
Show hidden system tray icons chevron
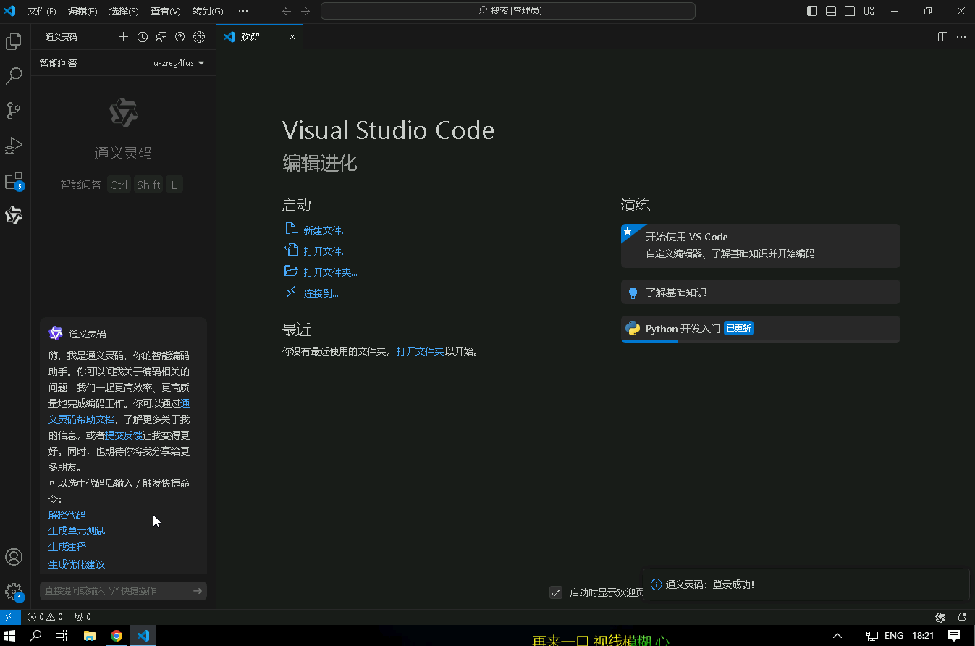(x=837, y=636)
